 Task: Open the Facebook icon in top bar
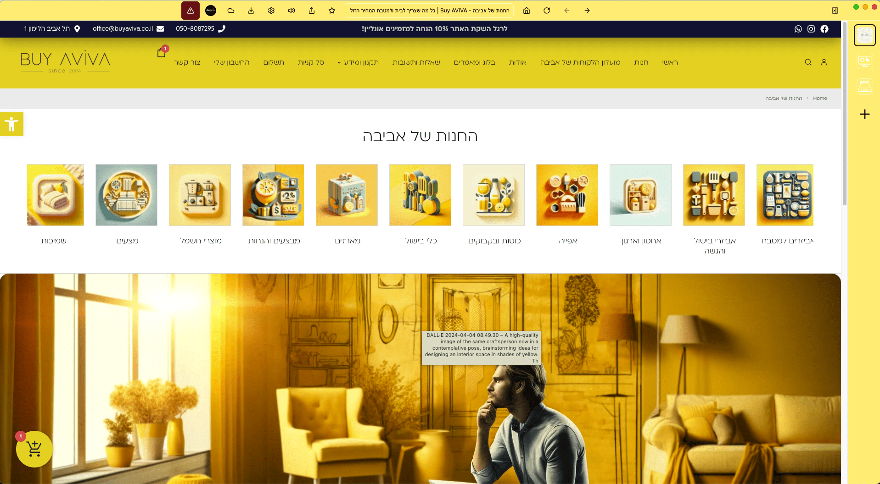click(824, 29)
